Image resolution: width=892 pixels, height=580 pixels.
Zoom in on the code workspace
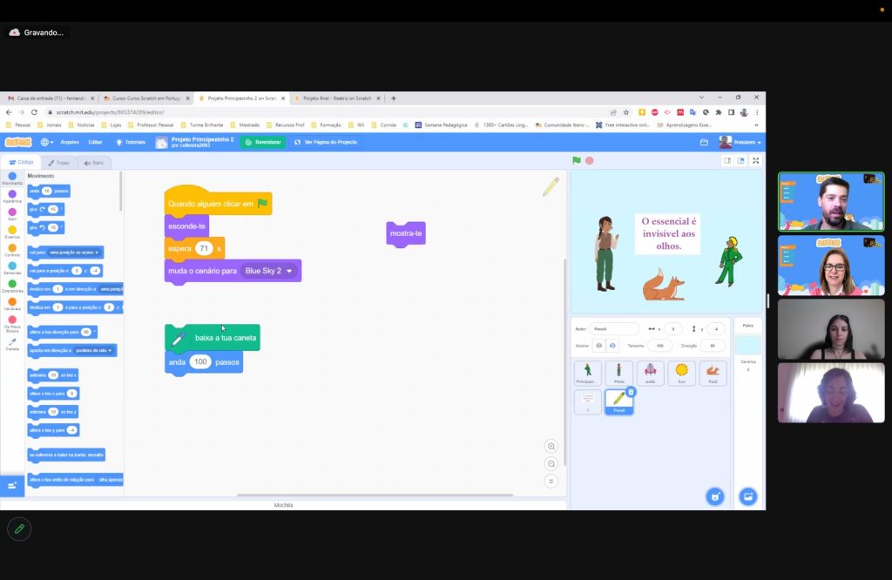click(551, 447)
